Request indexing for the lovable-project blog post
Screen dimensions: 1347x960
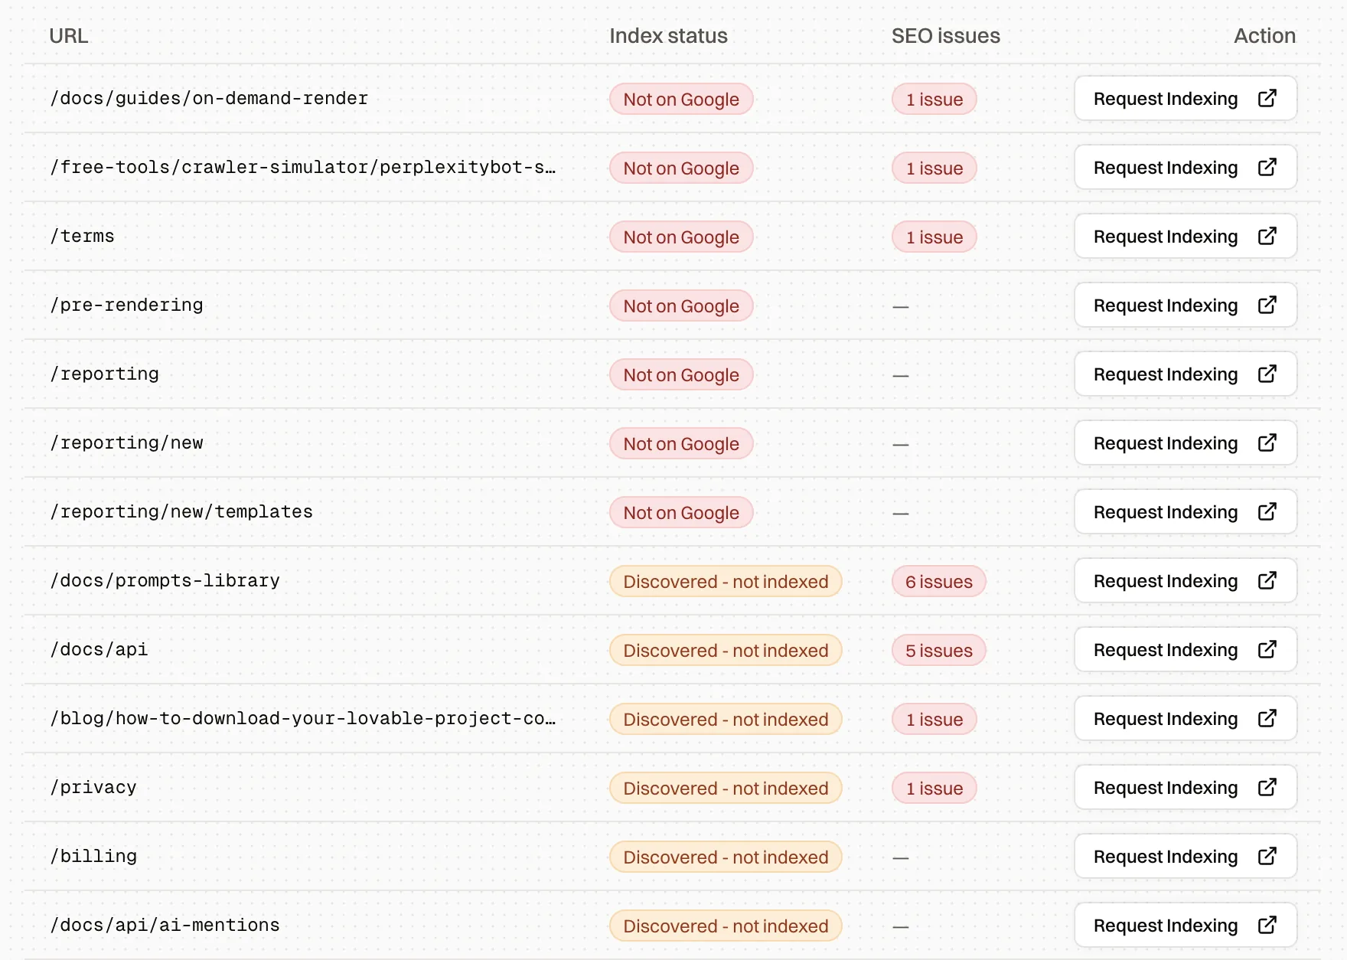(x=1186, y=718)
